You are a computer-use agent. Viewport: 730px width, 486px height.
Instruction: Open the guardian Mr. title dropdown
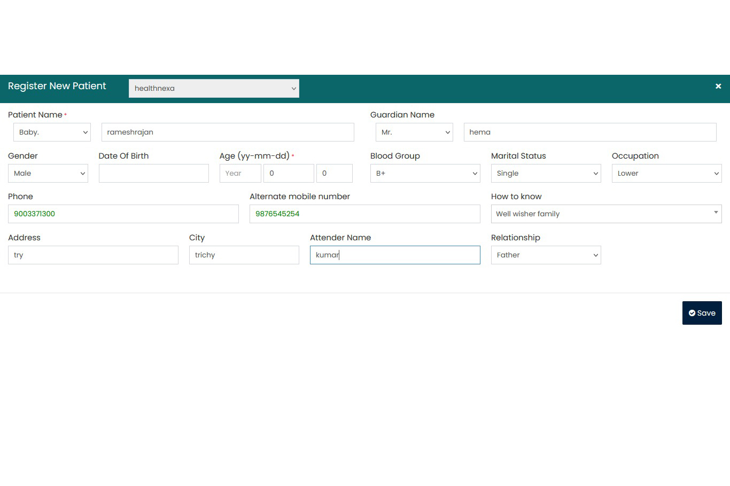[414, 132]
